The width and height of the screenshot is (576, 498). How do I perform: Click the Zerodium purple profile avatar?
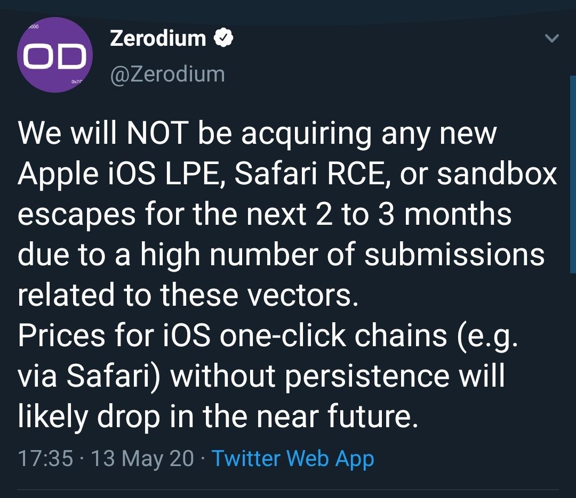55,55
